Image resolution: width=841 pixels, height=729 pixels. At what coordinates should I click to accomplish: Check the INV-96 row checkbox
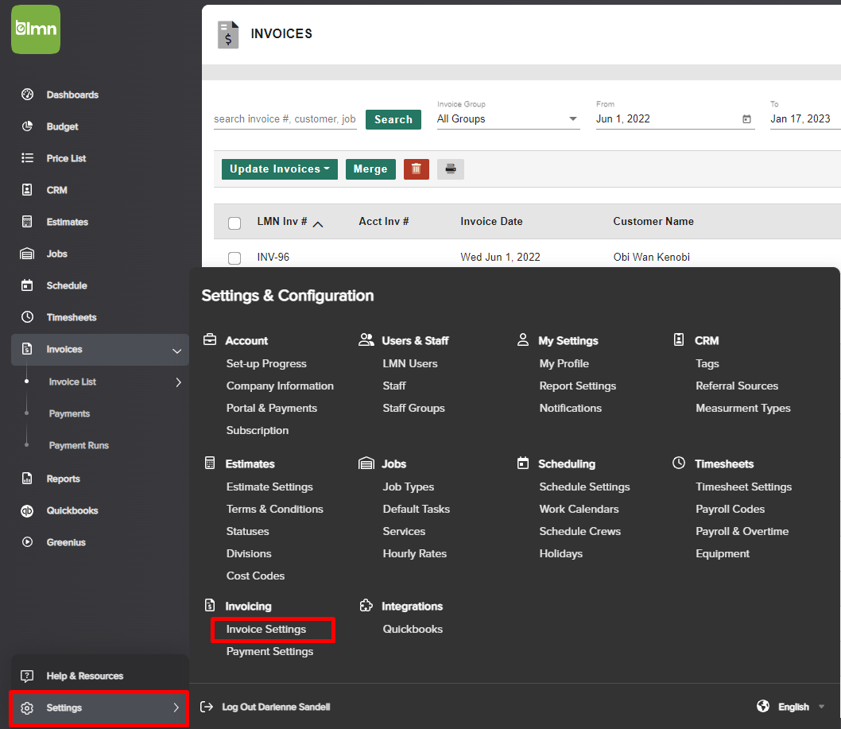click(x=234, y=258)
